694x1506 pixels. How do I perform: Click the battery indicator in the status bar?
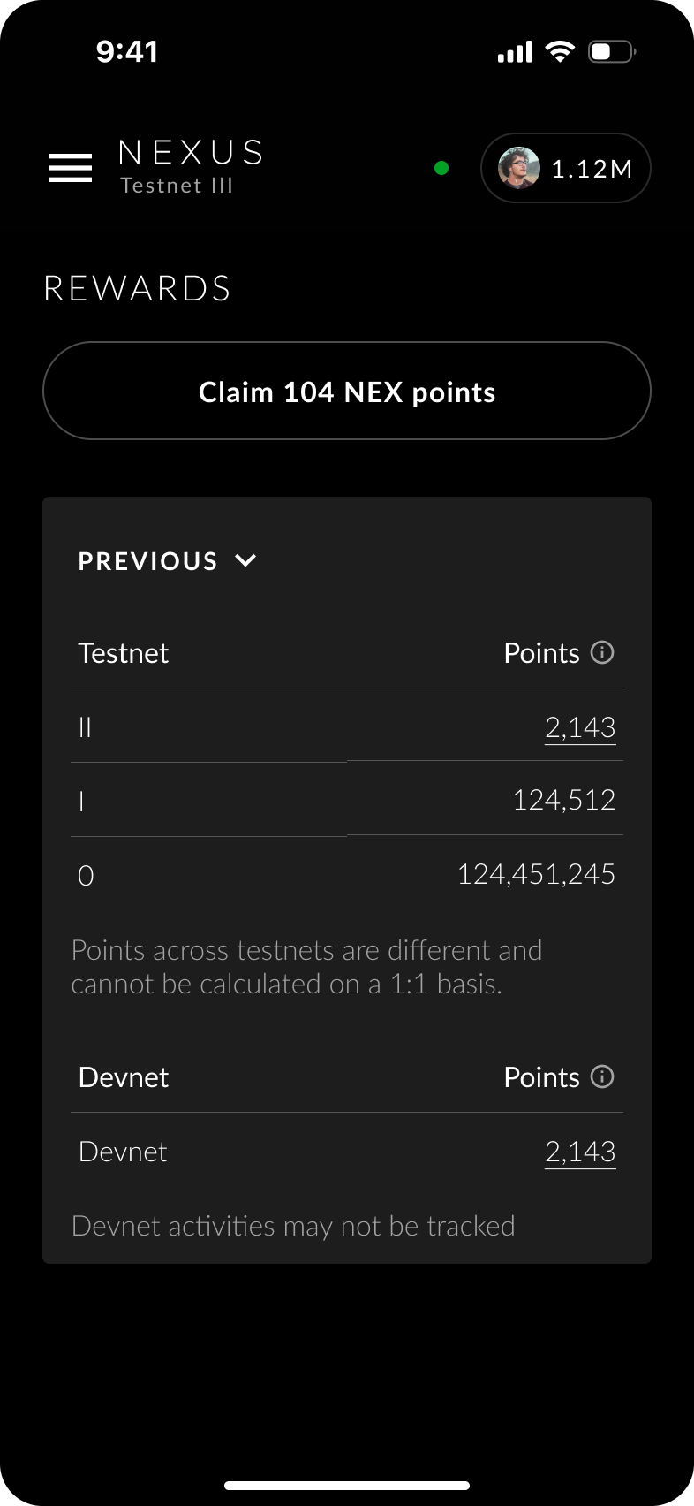click(x=611, y=51)
